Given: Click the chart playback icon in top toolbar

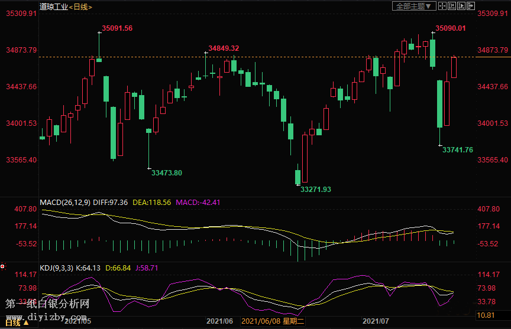Looking at the screenshot, I should pos(461,6).
